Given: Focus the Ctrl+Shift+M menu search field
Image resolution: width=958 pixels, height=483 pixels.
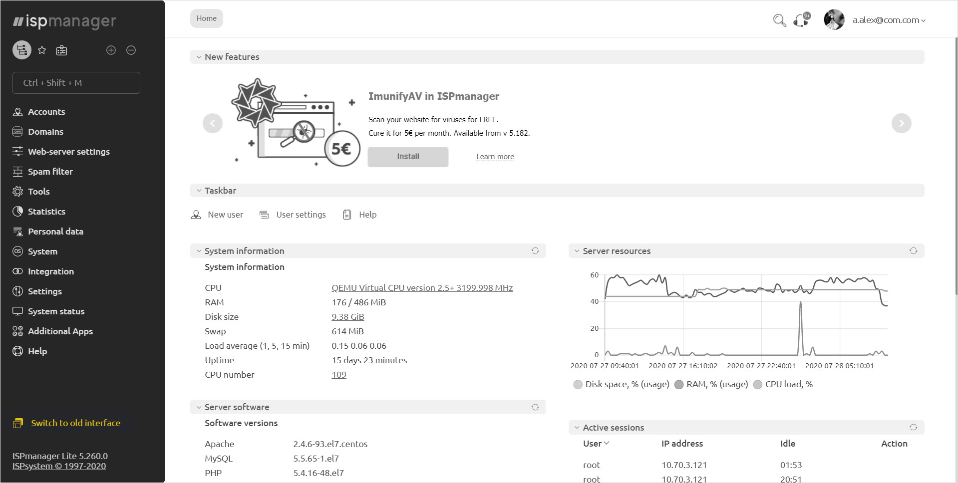Looking at the screenshot, I should 76,83.
